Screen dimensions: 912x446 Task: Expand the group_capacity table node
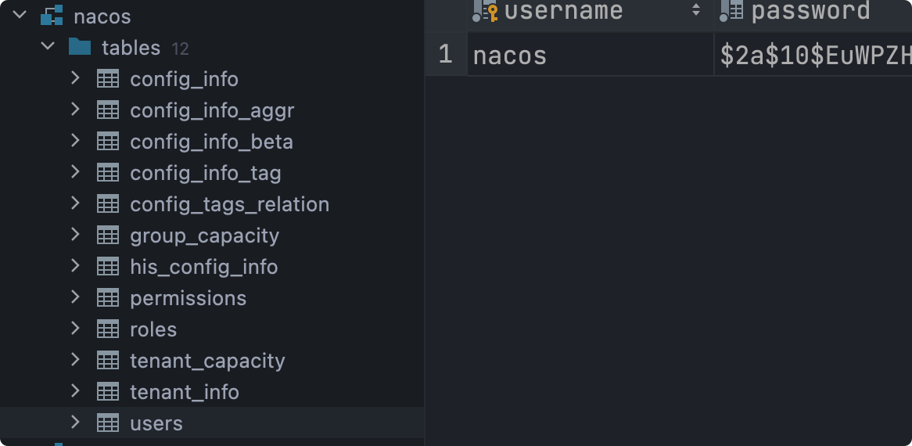76,235
